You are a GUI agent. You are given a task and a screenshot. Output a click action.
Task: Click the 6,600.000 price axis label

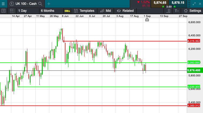tap(194, 22)
